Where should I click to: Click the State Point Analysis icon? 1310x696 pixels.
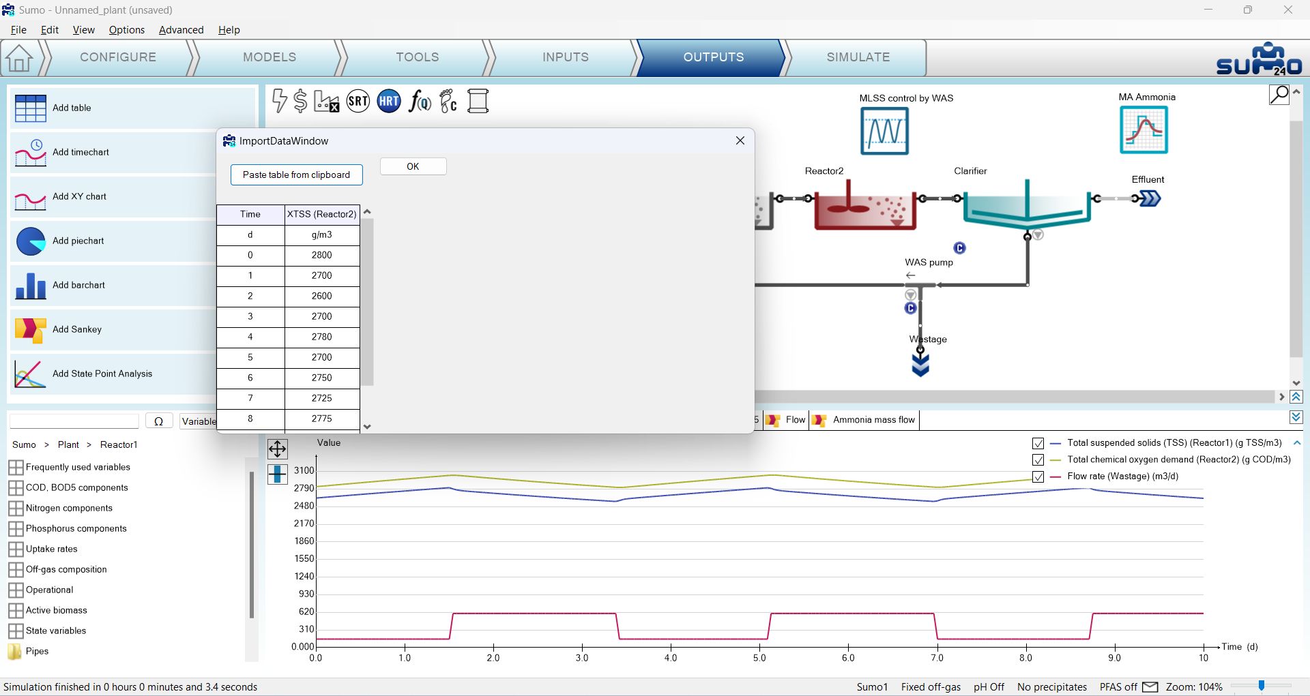click(x=31, y=374)
